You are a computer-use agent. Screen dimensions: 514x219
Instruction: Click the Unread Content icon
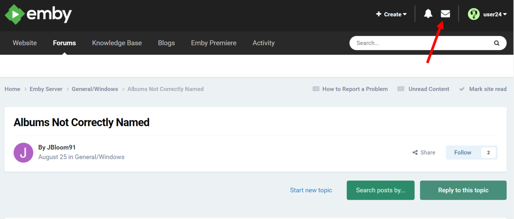click(x=401, y=89)
